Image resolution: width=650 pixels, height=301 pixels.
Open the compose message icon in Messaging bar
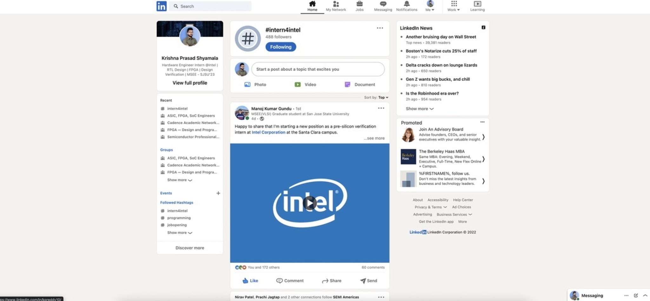click(x=636, y=295)
